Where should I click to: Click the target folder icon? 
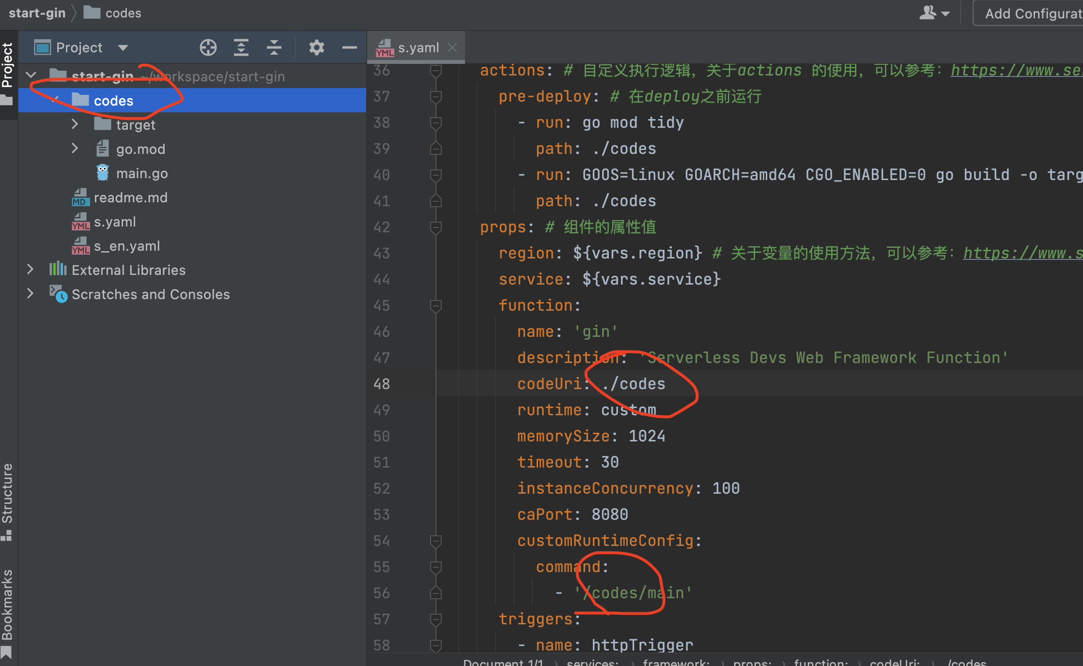(102, 124)
